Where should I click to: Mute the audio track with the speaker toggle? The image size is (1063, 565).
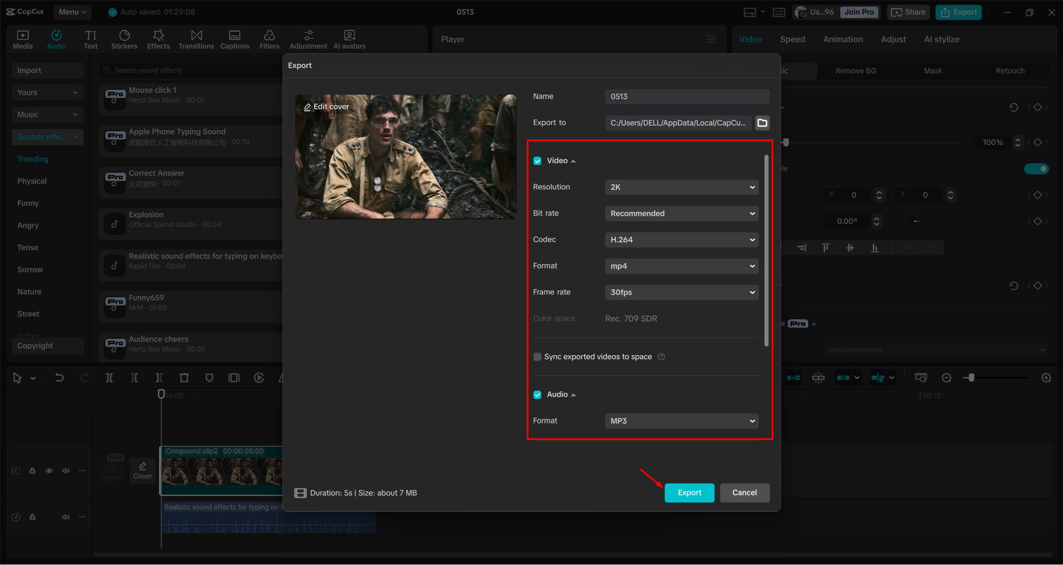tap(66, 517)
